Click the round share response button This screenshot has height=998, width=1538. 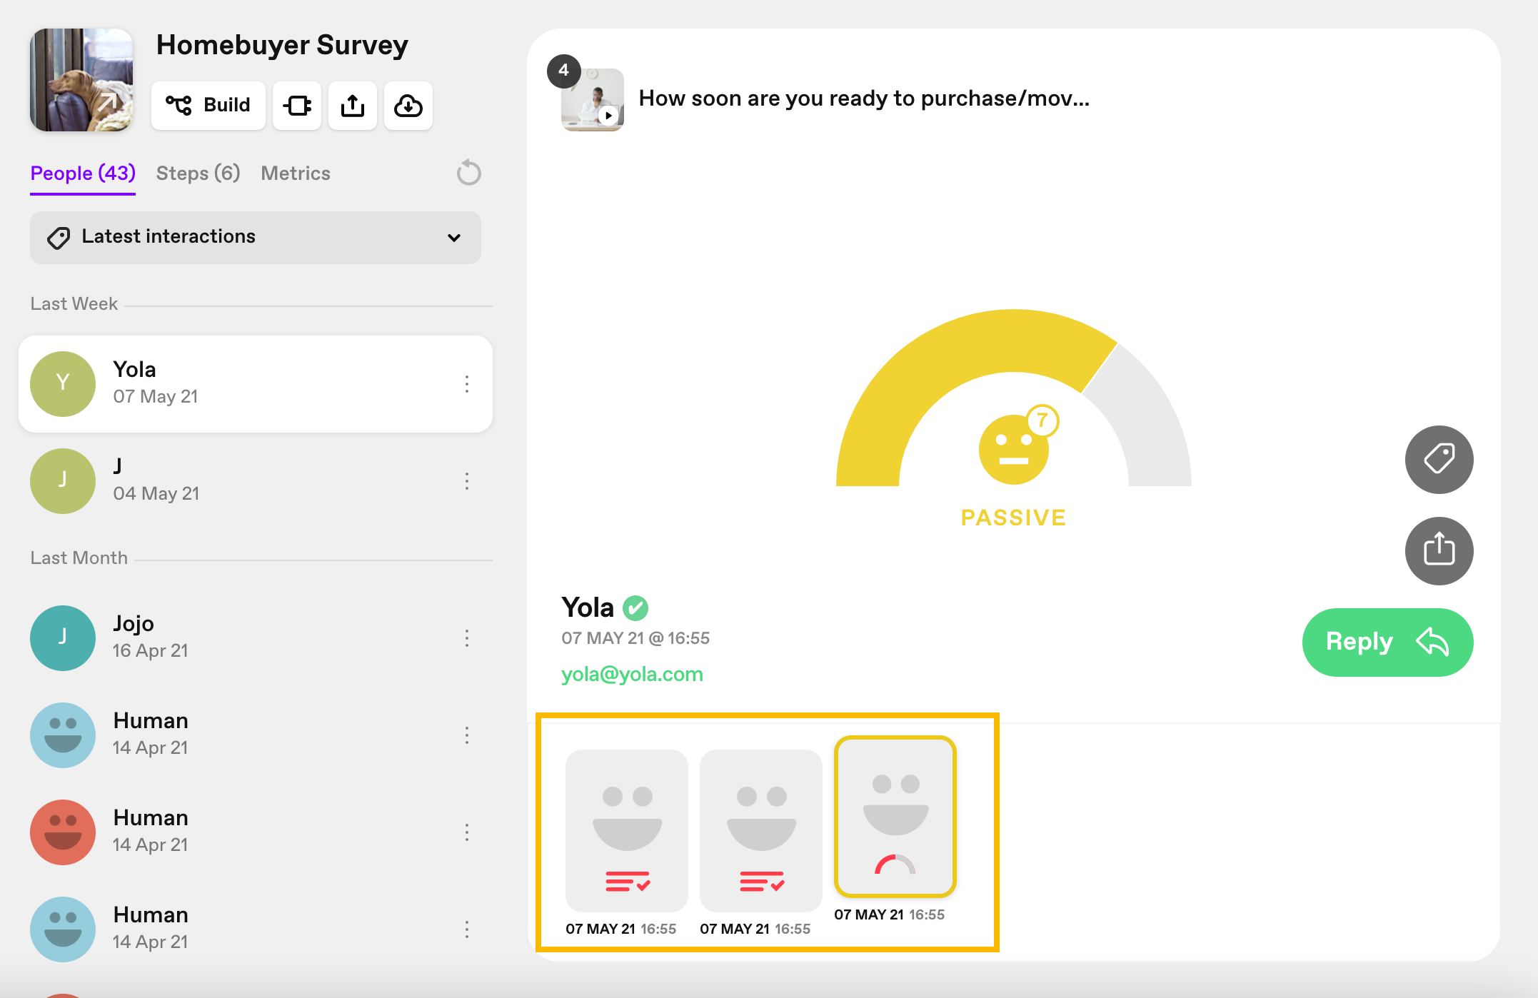point(1439,550)
